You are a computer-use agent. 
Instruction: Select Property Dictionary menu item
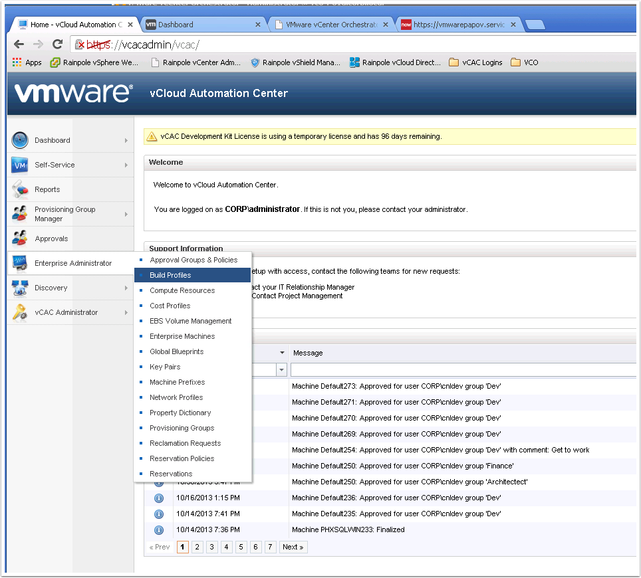(x=193, y=413)
